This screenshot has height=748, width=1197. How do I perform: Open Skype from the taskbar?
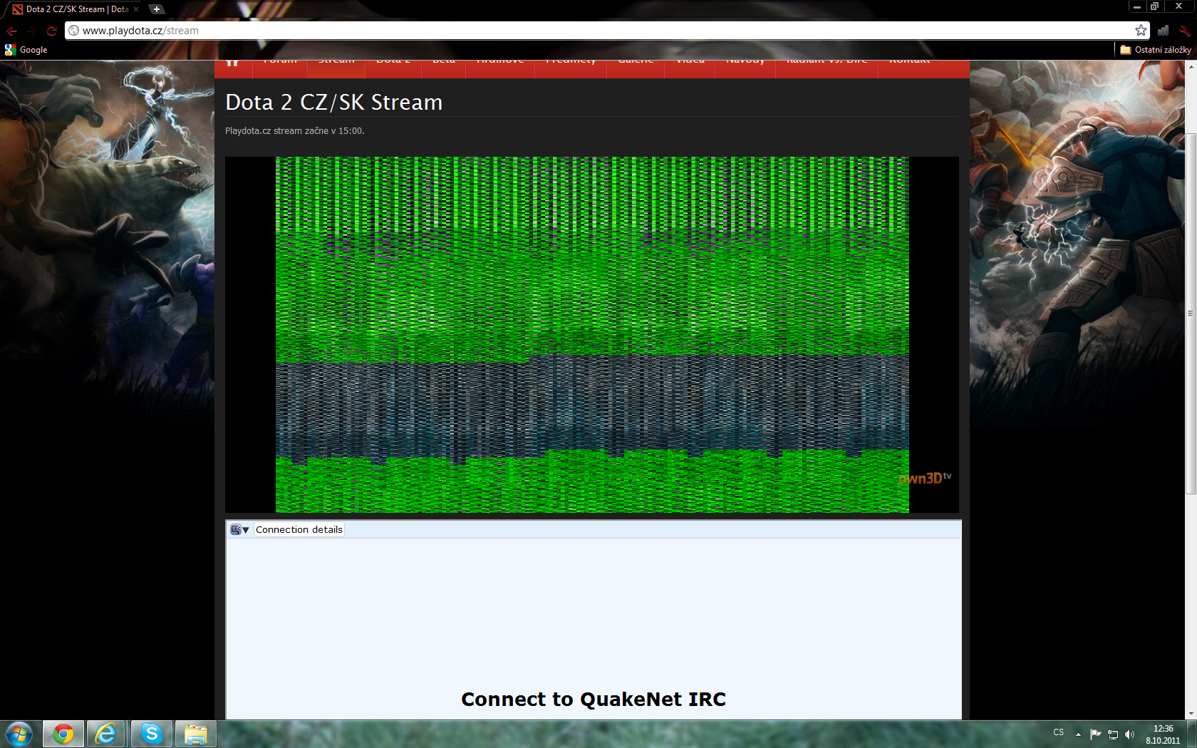click(151, 734)
